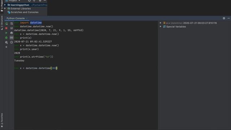Click the print(x.strftime("%A")) line
Screen dimensions: 231x130
point(36,57)
